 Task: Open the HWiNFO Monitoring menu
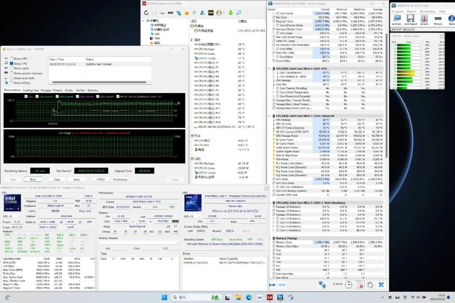point(428,11)
